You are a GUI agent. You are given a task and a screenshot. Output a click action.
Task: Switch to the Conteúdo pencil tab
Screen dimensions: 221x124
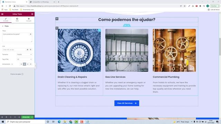tap(6, 20)
